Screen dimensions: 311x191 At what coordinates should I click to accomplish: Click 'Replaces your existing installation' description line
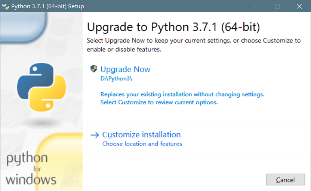coord(182,94)
